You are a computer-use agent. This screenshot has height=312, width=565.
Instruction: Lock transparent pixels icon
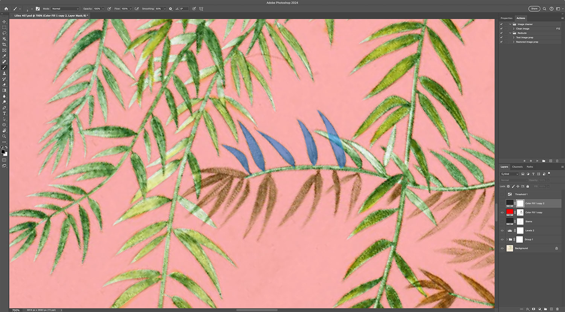click(508, 186)
